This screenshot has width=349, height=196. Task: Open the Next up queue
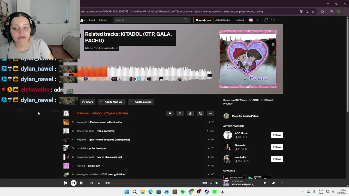coord(282,183)
